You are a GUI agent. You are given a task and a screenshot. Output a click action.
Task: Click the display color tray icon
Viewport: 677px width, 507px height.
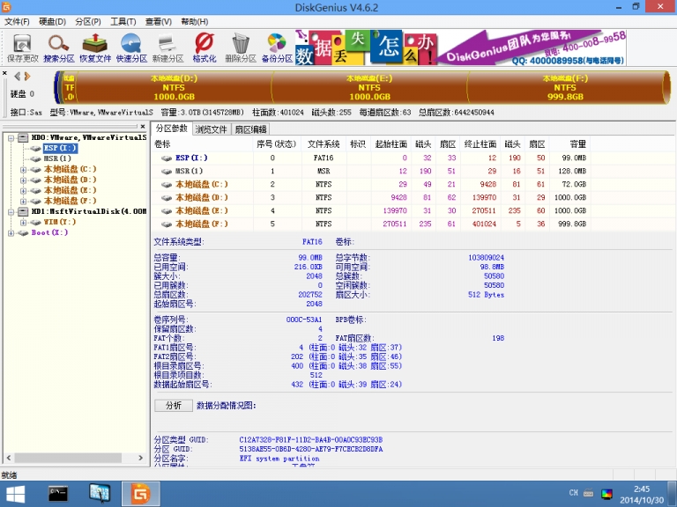click(x=606, y=494)
